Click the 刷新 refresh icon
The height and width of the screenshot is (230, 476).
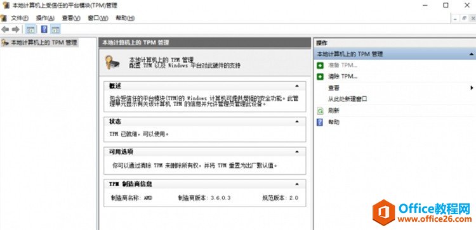(320, 111)
